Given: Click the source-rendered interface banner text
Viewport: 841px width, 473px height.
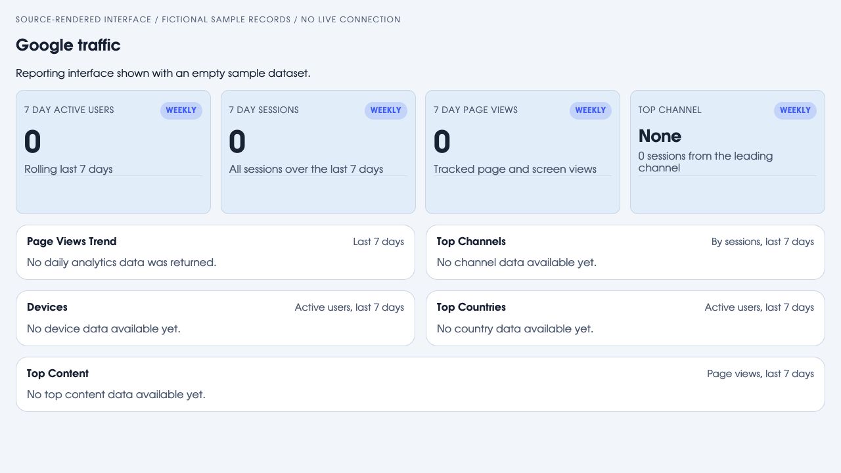Looking at the screenshot, I should coord(208,20).
